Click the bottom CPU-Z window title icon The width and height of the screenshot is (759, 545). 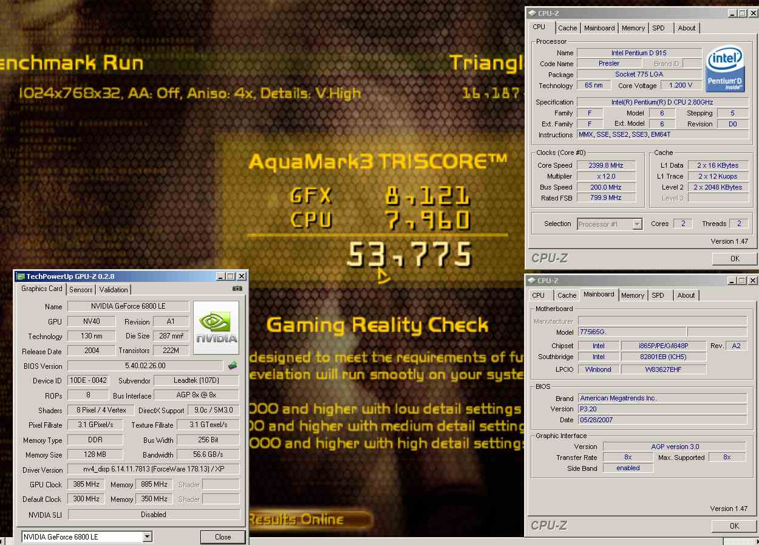click(x=532, y=280)
